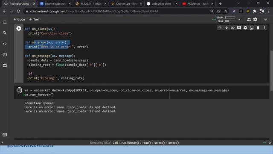Click the ws.run_forever() code line
273x154 pixels.
pyautogui.click(x=39, y=95)
